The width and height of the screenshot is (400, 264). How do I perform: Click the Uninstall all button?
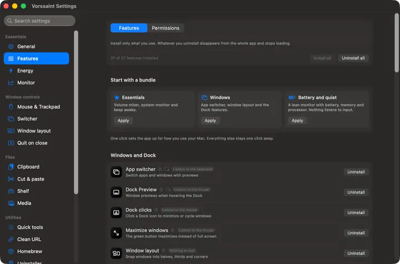point(353,58)
